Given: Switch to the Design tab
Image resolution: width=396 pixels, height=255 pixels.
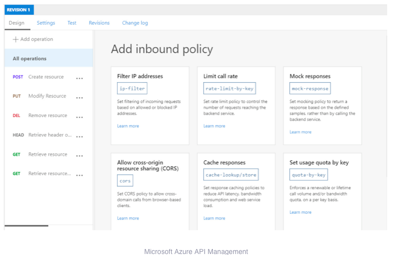Looking at the screenshot, I should point(17,23).
